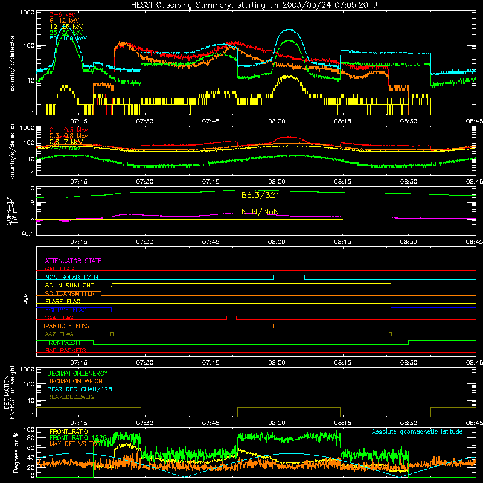
Task: Click the orange 'MAX_DET_VS_TOT' legend label
Action: coord(74,444)
